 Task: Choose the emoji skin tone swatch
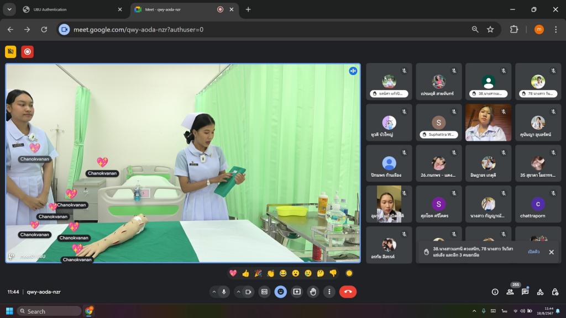(349, 273)
